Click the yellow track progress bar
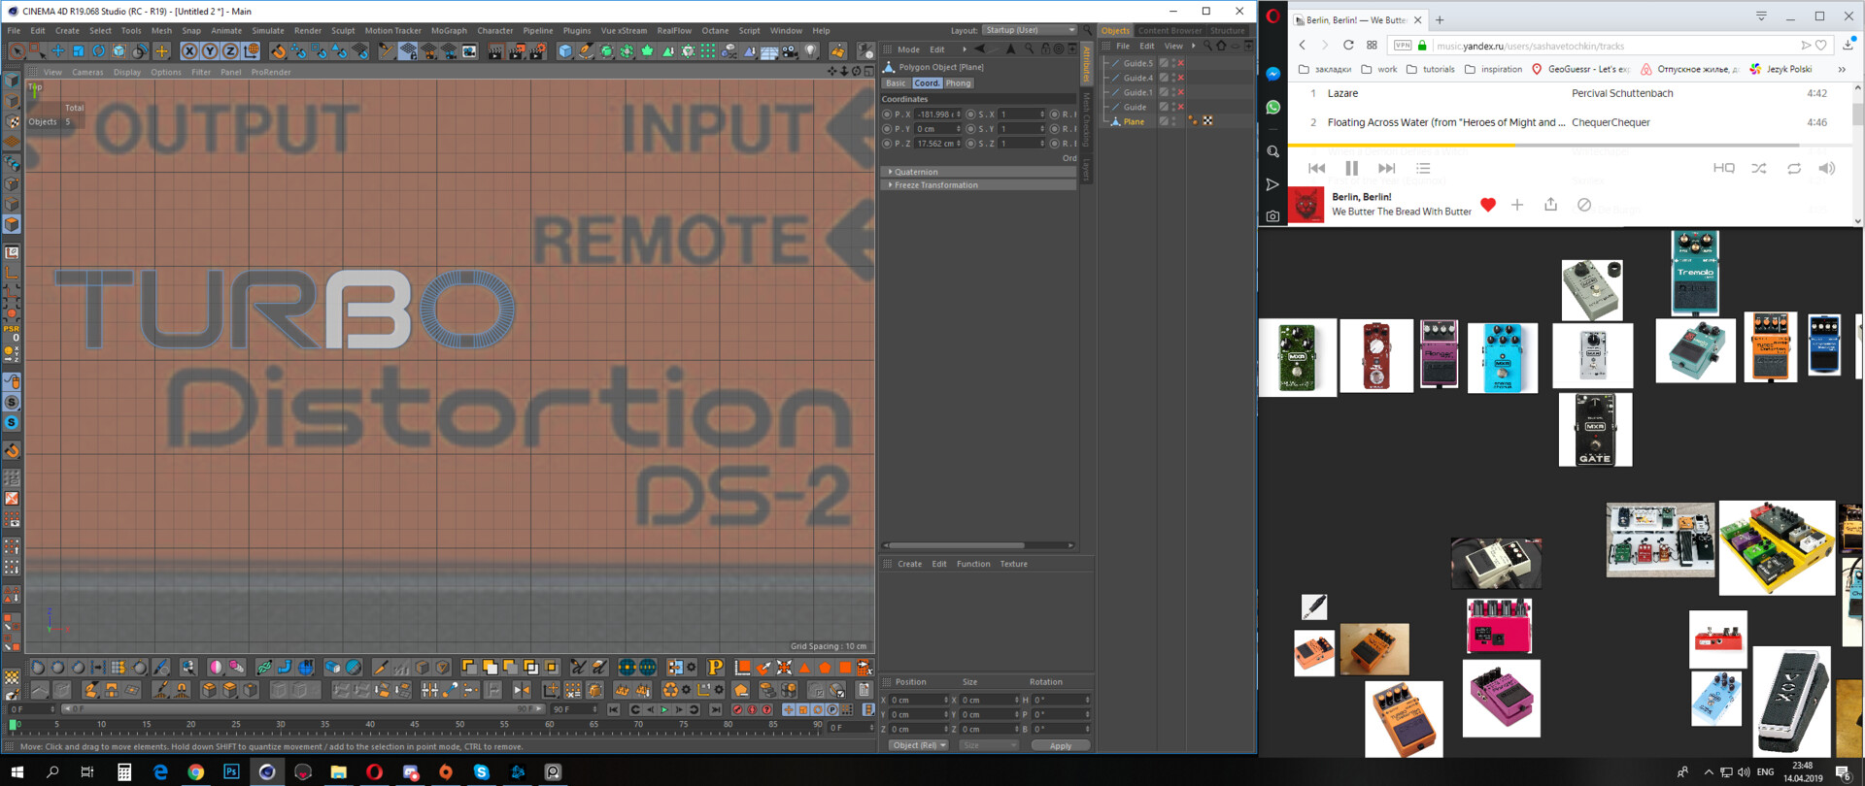Screen dimensions: 1865x786 coord(1401,146)
